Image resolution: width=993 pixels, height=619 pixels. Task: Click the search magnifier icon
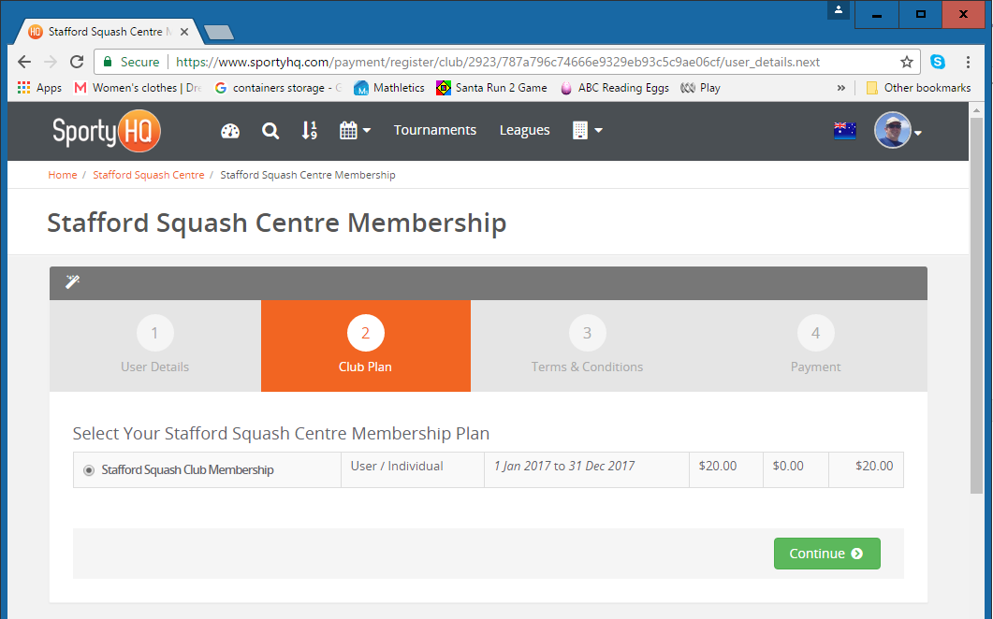(270, 130)
